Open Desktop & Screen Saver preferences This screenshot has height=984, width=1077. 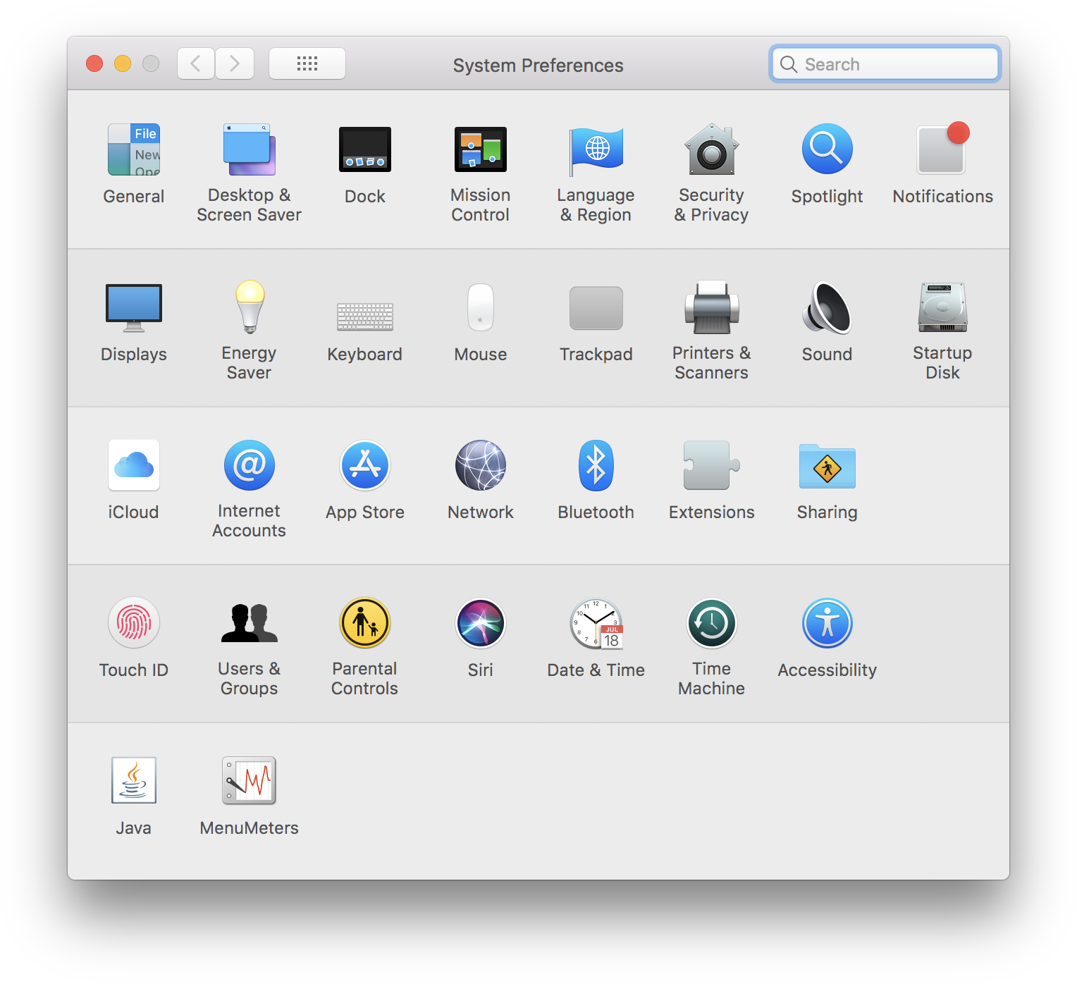point(250,149)
